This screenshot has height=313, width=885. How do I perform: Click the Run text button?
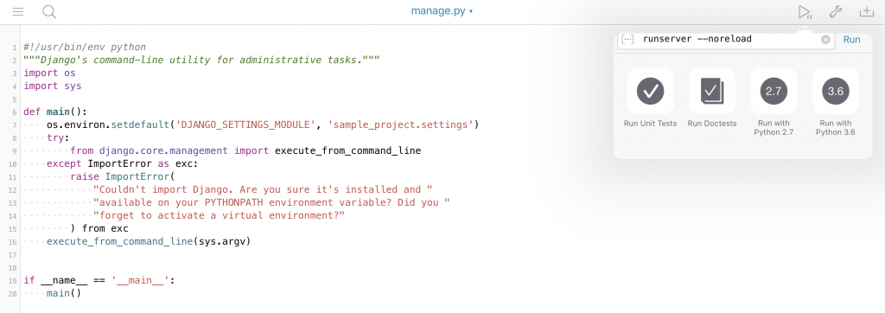[851, 40]
